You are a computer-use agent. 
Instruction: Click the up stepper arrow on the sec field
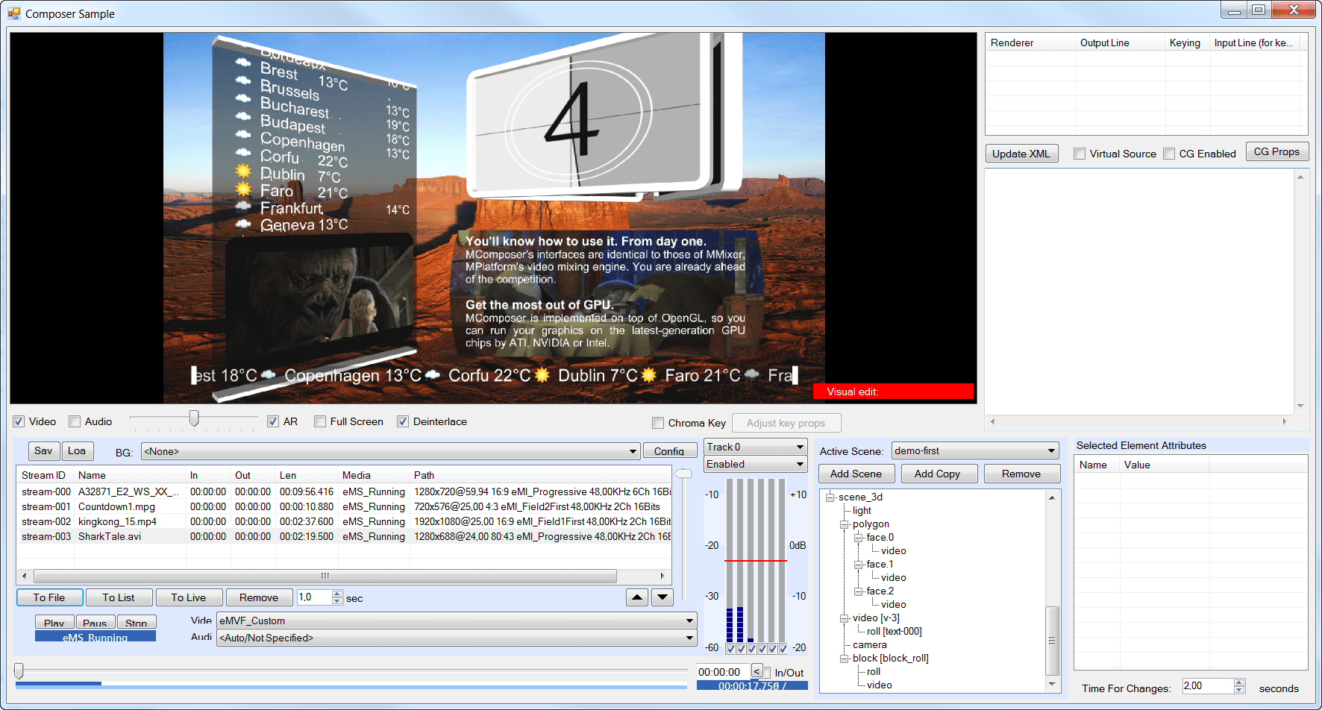[337, 593]
